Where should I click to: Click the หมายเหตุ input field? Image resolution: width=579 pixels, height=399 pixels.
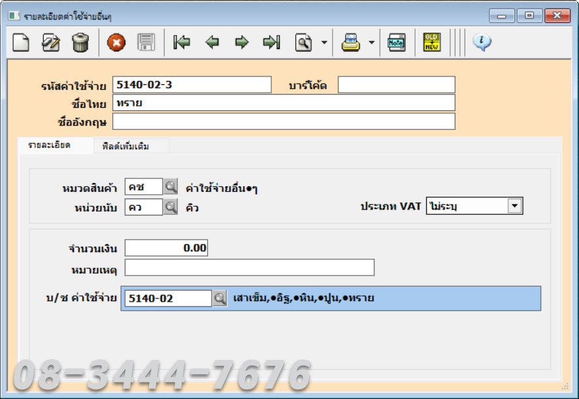pyautogui.click(x=249, y=268)
